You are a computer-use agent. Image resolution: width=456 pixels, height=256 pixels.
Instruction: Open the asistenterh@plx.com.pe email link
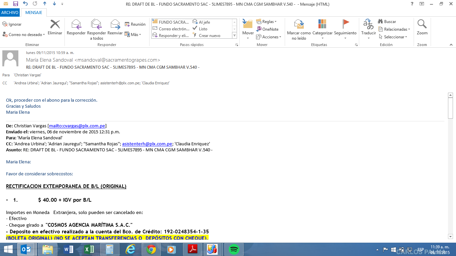[x=147, y=144]
